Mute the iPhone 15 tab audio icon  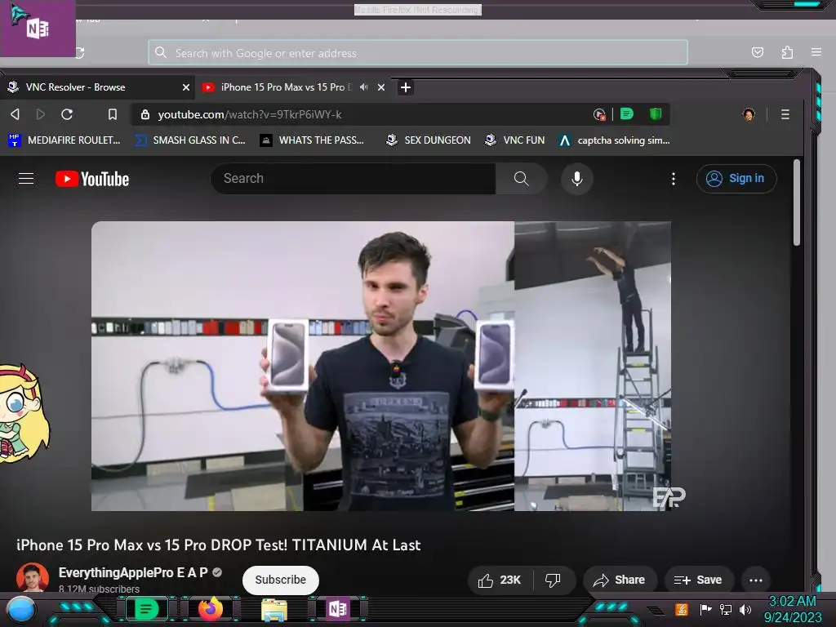tap(363, 87)
